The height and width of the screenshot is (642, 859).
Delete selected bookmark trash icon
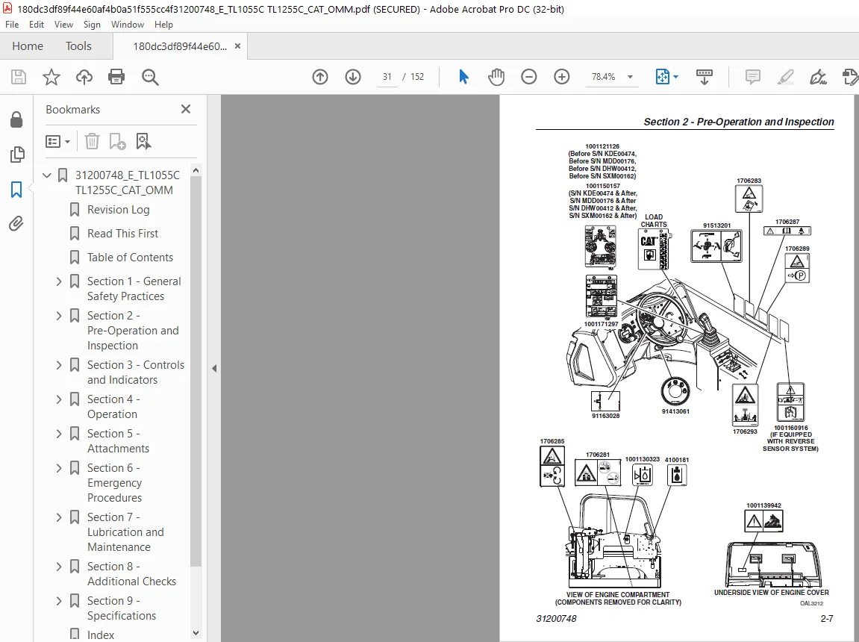coord(92,141)
